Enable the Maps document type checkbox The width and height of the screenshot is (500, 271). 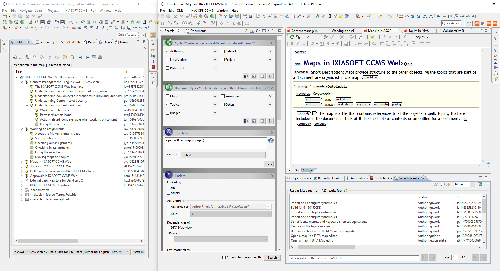(x=168, y=96)
